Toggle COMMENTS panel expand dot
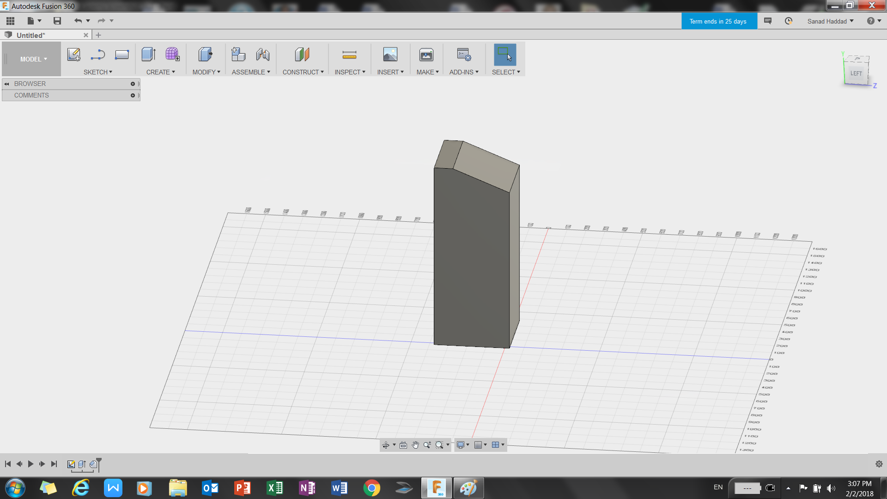Viewport: 887px width, 499px height. point(133,95)
